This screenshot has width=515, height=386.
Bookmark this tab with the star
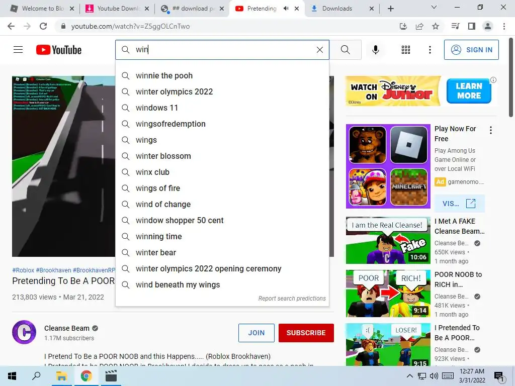pos(436,26)
